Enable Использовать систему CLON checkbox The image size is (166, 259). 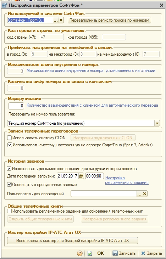coord(10,137)
